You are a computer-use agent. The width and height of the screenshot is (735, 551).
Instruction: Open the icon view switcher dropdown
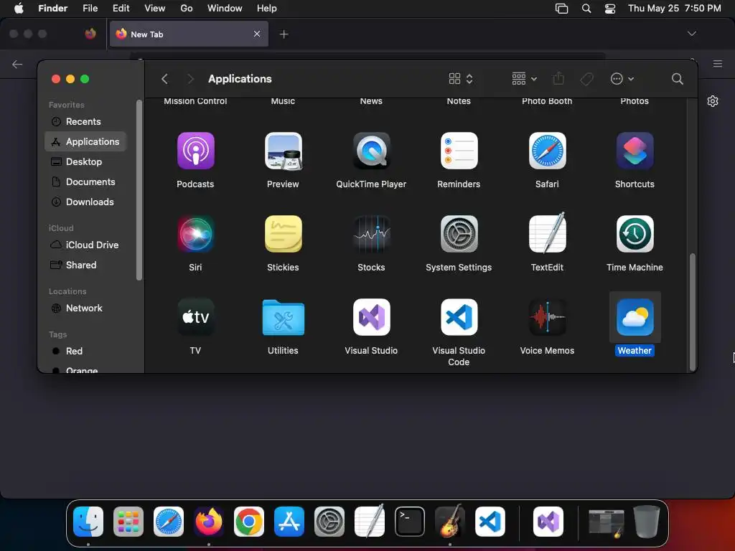coord(460,79)
